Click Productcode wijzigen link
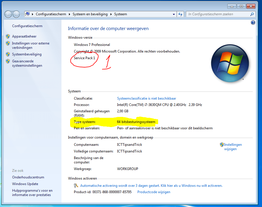262x207 pixels. tap(154, 192)
